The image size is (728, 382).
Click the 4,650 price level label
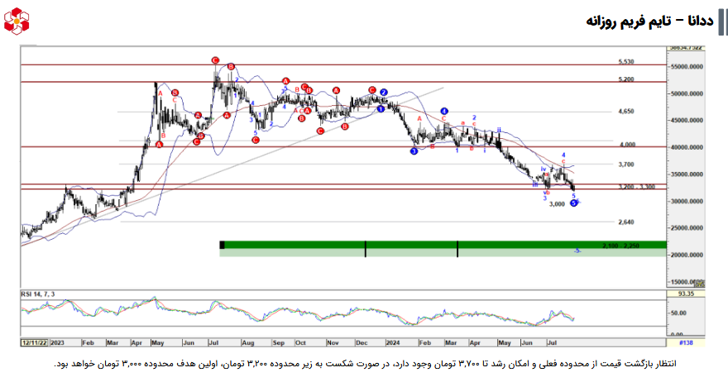pos(626,111)
